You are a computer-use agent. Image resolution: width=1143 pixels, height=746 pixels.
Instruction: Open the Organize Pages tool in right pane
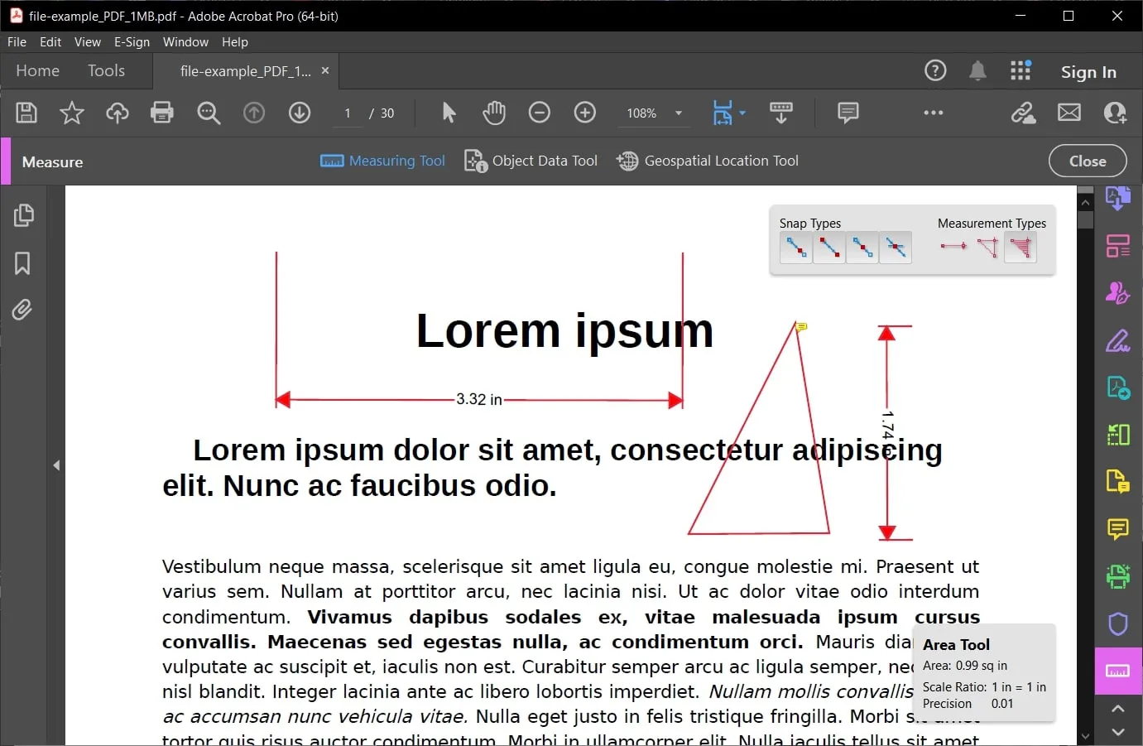1118,434
